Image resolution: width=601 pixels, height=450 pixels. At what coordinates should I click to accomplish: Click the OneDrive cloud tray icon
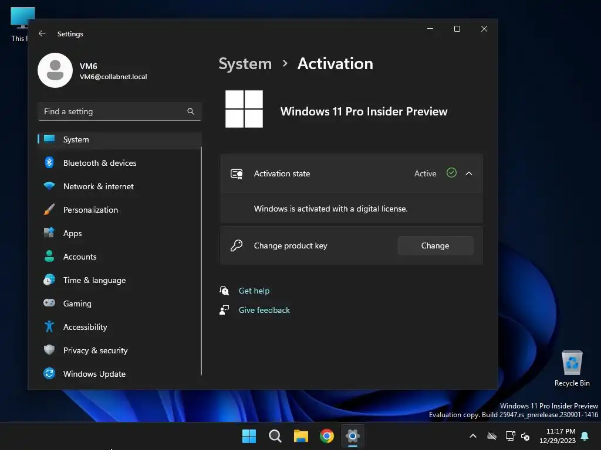coord(492,436)
